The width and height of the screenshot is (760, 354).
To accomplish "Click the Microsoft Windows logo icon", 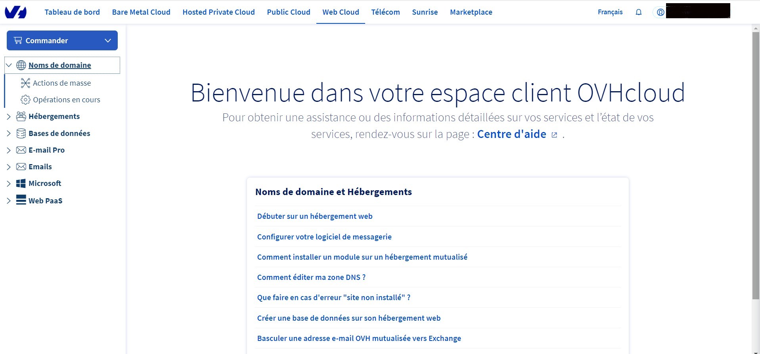I will pos(21,183).
